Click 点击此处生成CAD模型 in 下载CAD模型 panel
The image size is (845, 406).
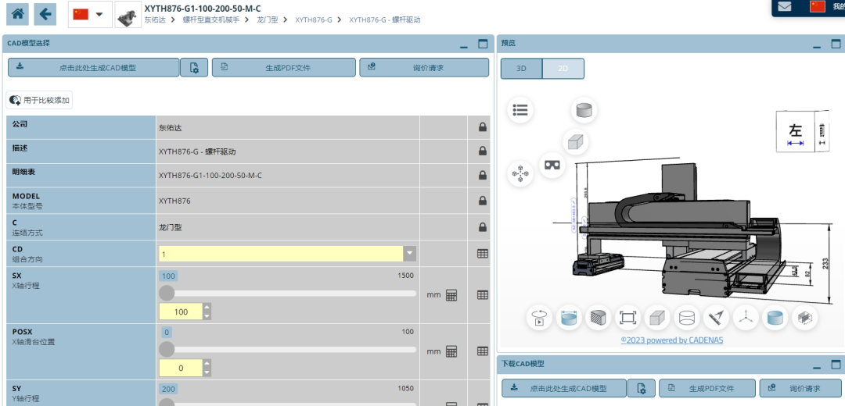coord(564,388)
